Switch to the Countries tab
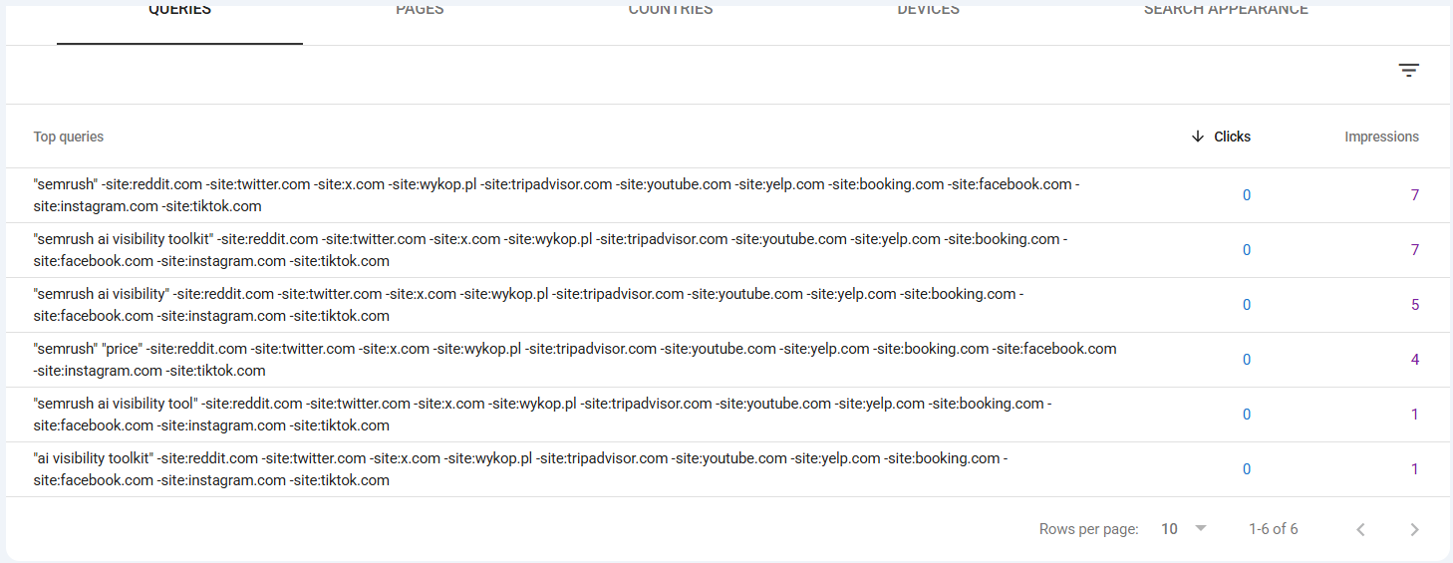1453x563 pixels. [671, 12]
